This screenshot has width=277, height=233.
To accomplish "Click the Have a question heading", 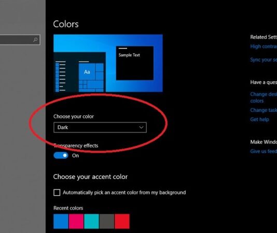I will click(x=264, y=82).
